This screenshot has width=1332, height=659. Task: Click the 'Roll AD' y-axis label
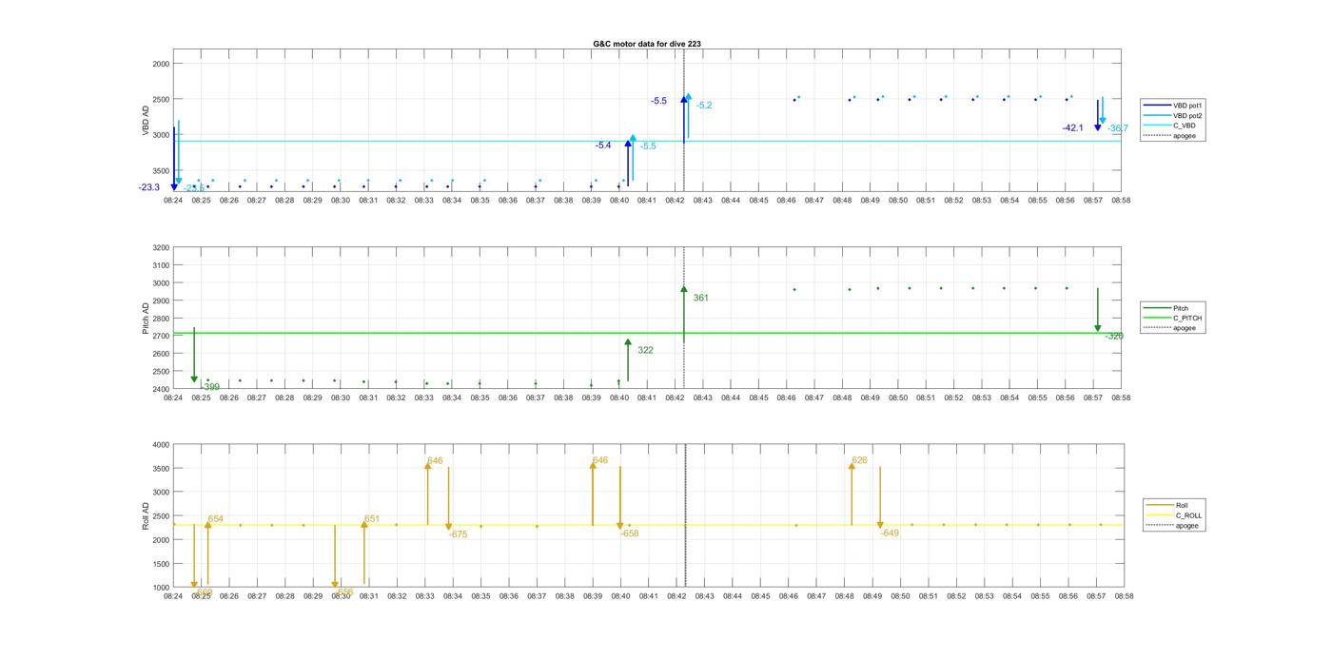(x=147, y=515)
